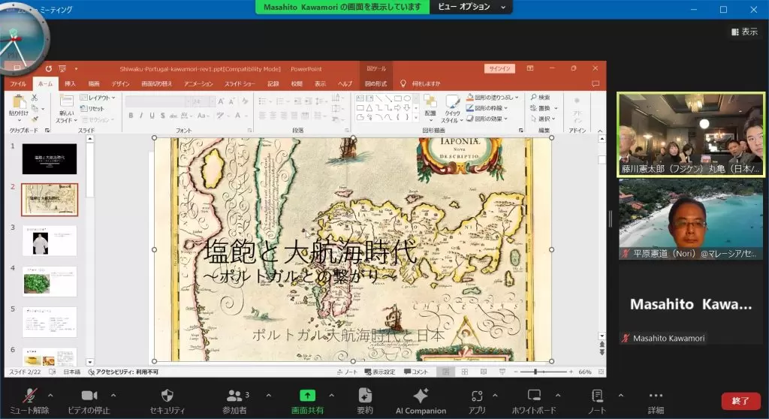Open Quick Styles (クイック スタイル)

pyautogui.click(x=451, y=109)
